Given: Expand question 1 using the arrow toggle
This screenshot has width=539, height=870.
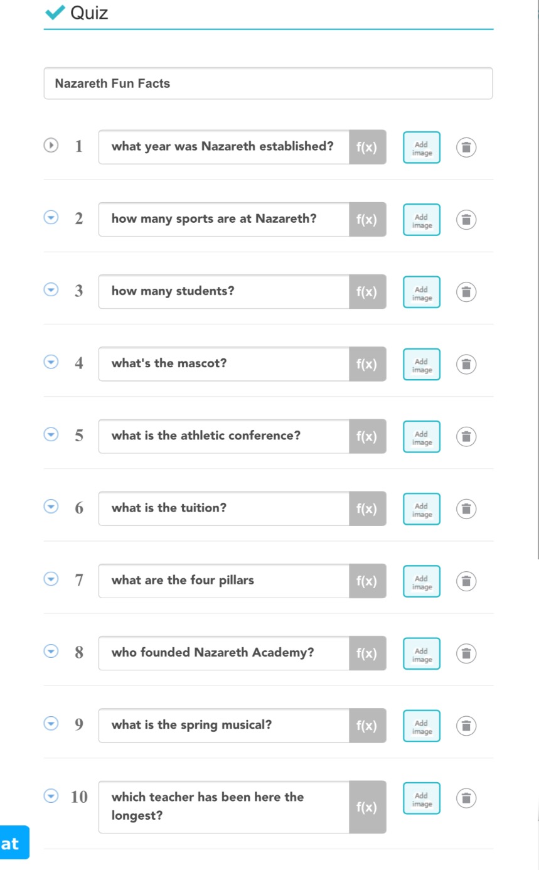Looking at the screenshot, I should tap(51, 146).
